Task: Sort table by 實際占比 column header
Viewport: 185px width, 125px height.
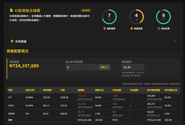Action: coord(99,90)
